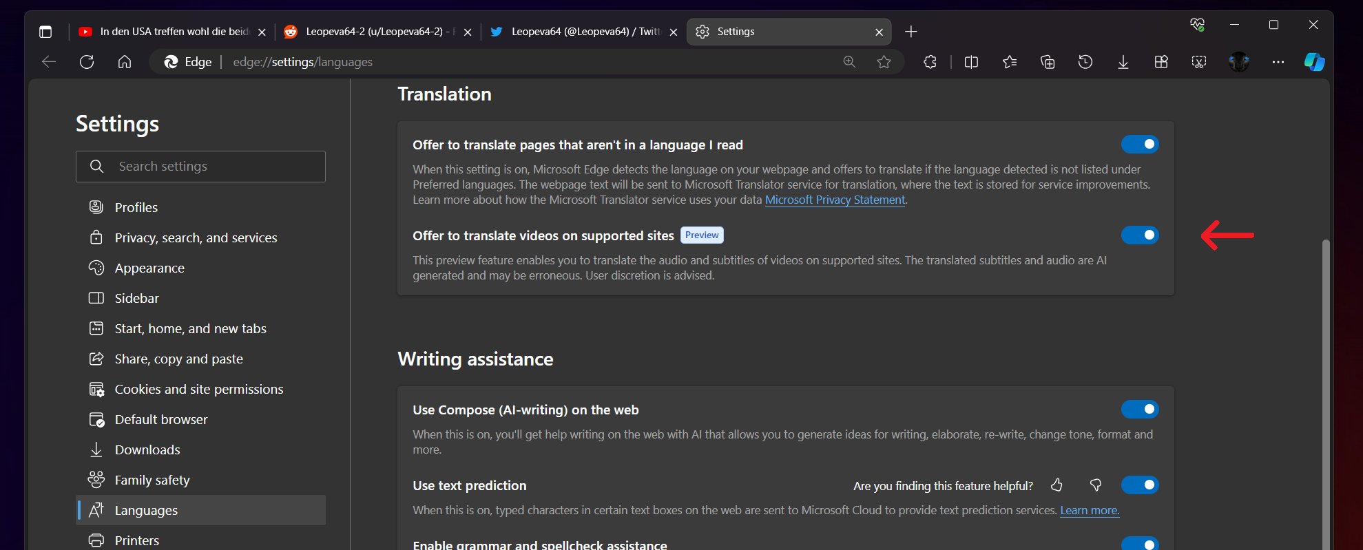The height and width of the screenshot is (550, 1363).
Task: Open the Collections icon
Action: click(x=1048, y=62)
